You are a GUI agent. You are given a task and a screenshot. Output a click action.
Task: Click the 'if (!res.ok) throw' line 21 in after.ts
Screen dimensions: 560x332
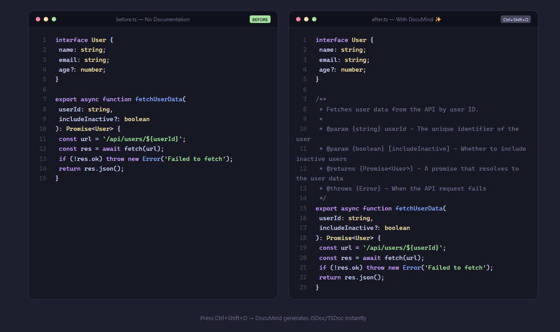406,267
